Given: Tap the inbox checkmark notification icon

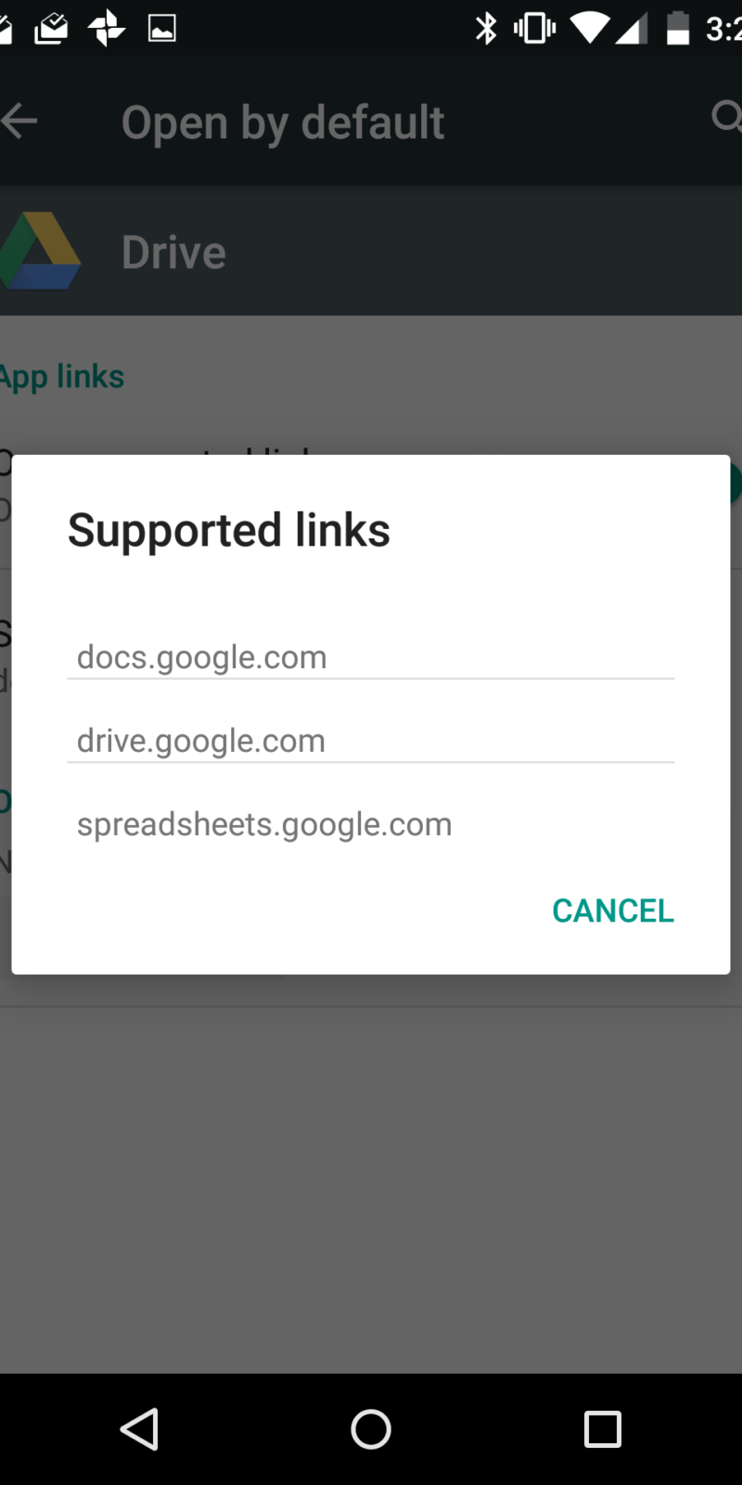Looking at the screenshot, I should pyautogui.click(x=51, y=29).
